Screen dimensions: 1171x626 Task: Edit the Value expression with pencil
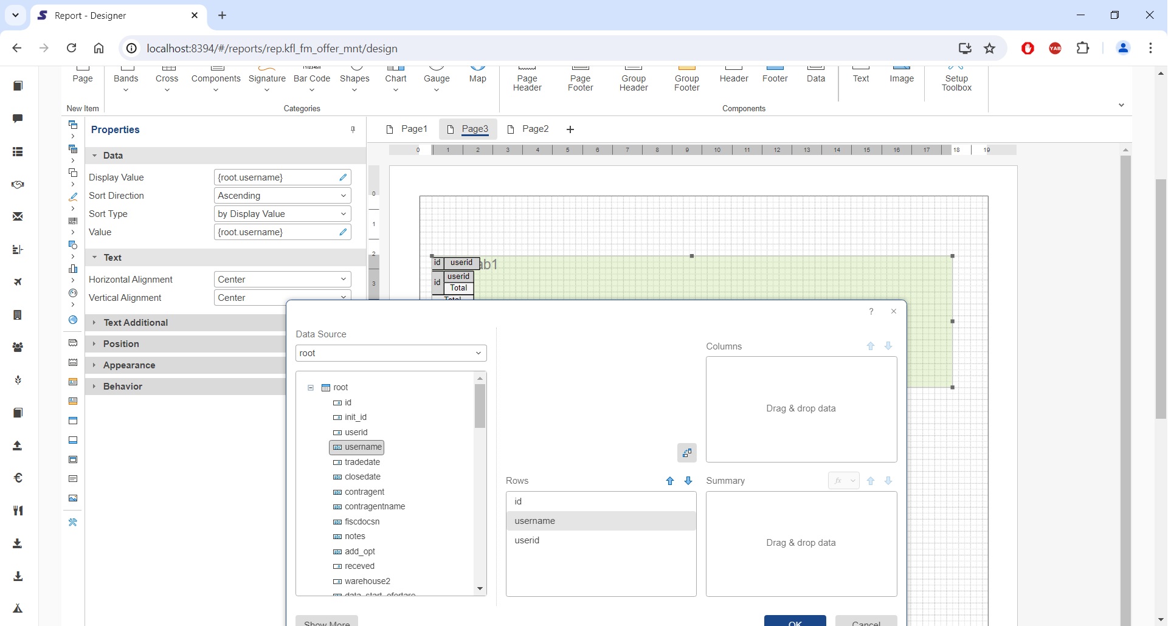(x=344, y=232)
